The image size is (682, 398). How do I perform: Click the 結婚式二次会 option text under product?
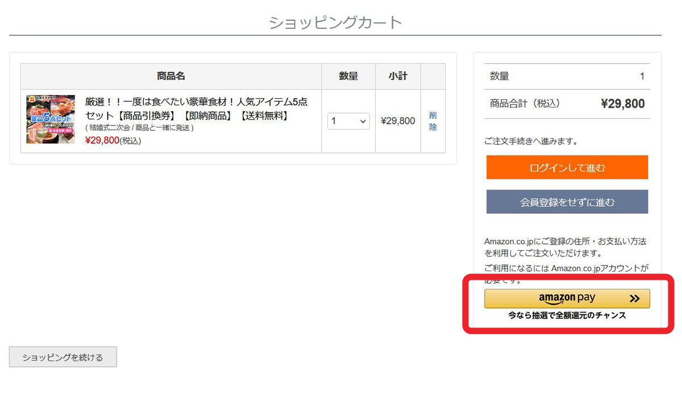[x=139, y=128]
